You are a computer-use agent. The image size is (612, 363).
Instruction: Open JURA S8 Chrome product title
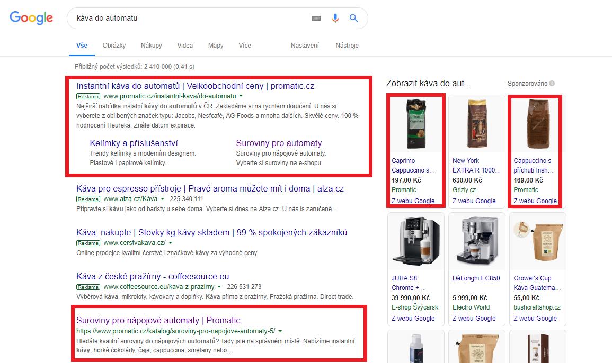[x=408, y=283]
